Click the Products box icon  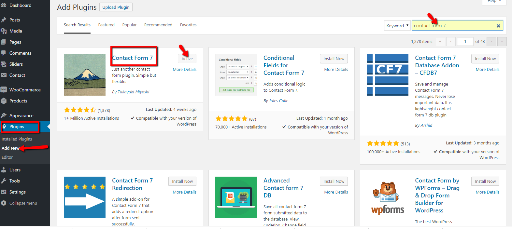4,101
